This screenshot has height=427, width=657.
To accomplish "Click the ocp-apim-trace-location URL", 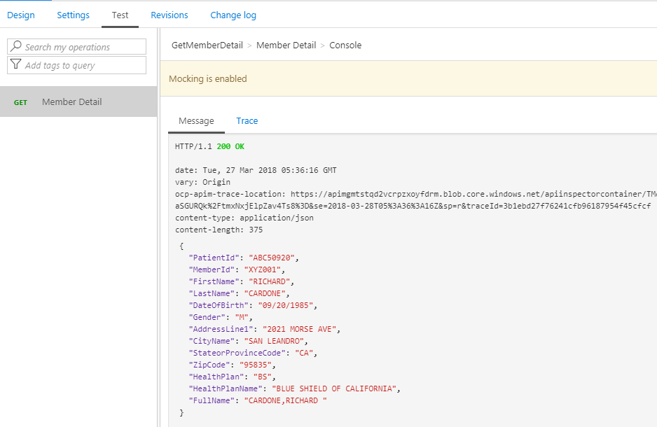I will pyautogui.click(x=473, y=194).
